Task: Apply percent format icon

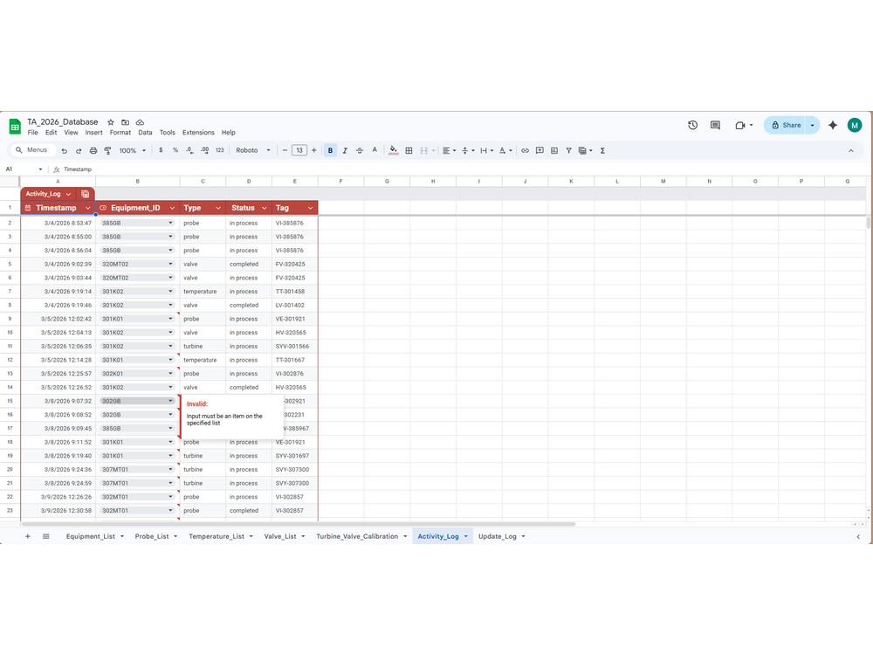Action: pos(175,150)
